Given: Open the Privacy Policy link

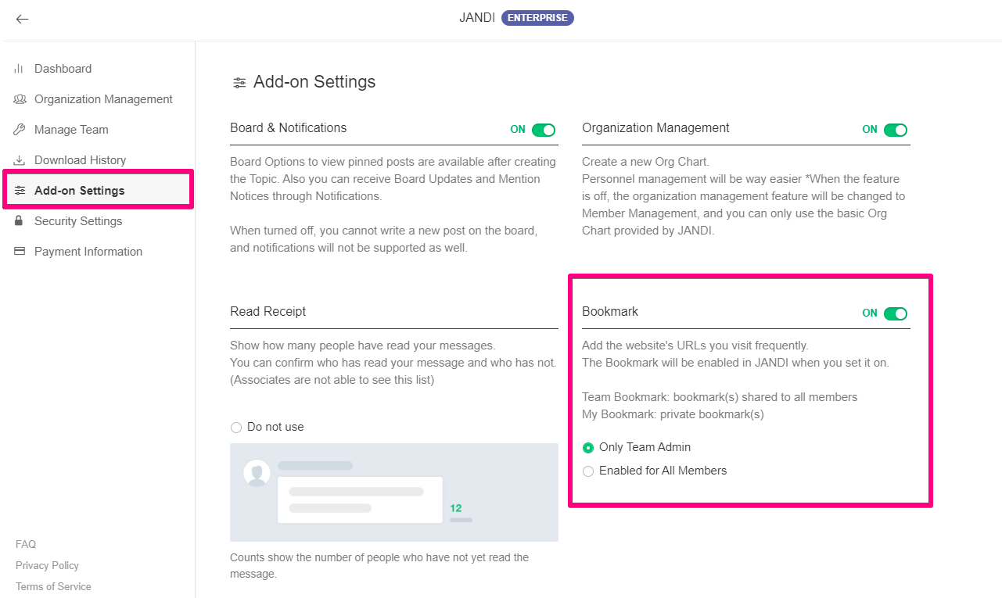Looking at the screenshot, I should point(47,565).
